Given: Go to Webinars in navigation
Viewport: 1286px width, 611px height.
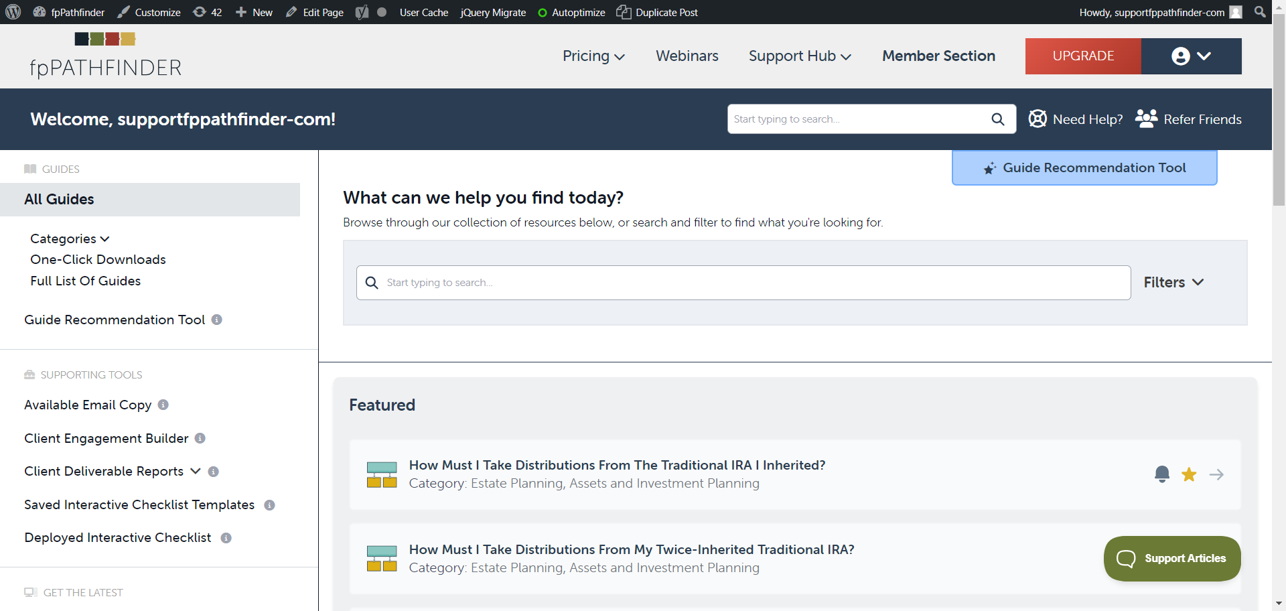Looking at the screenshot, I should click(x=687, y=56).
